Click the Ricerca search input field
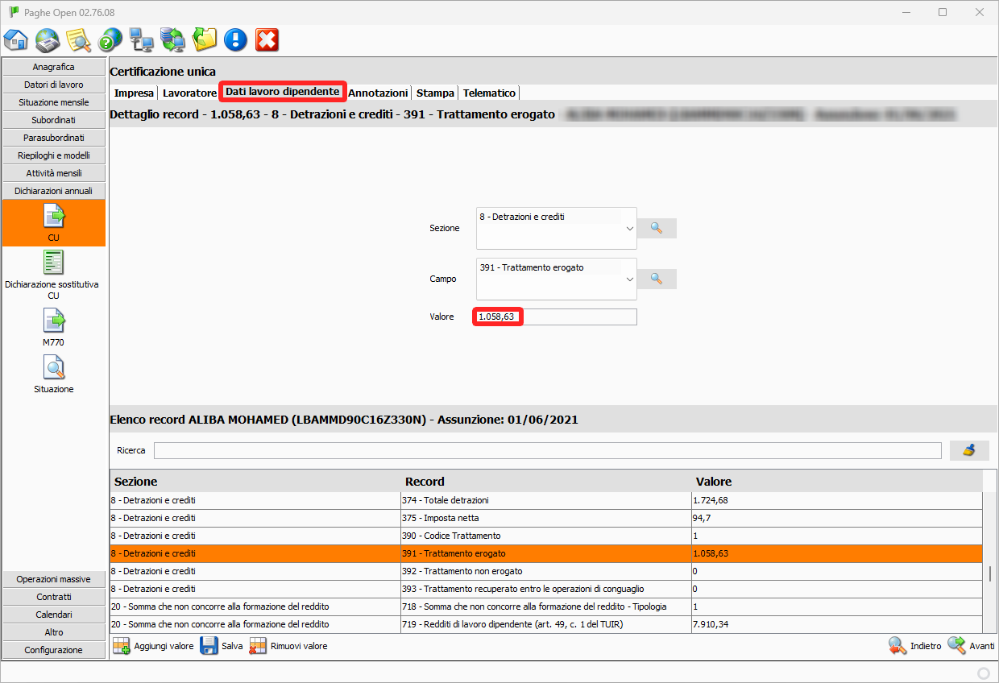Screen dimensions: 999x683 click(547, 450)
